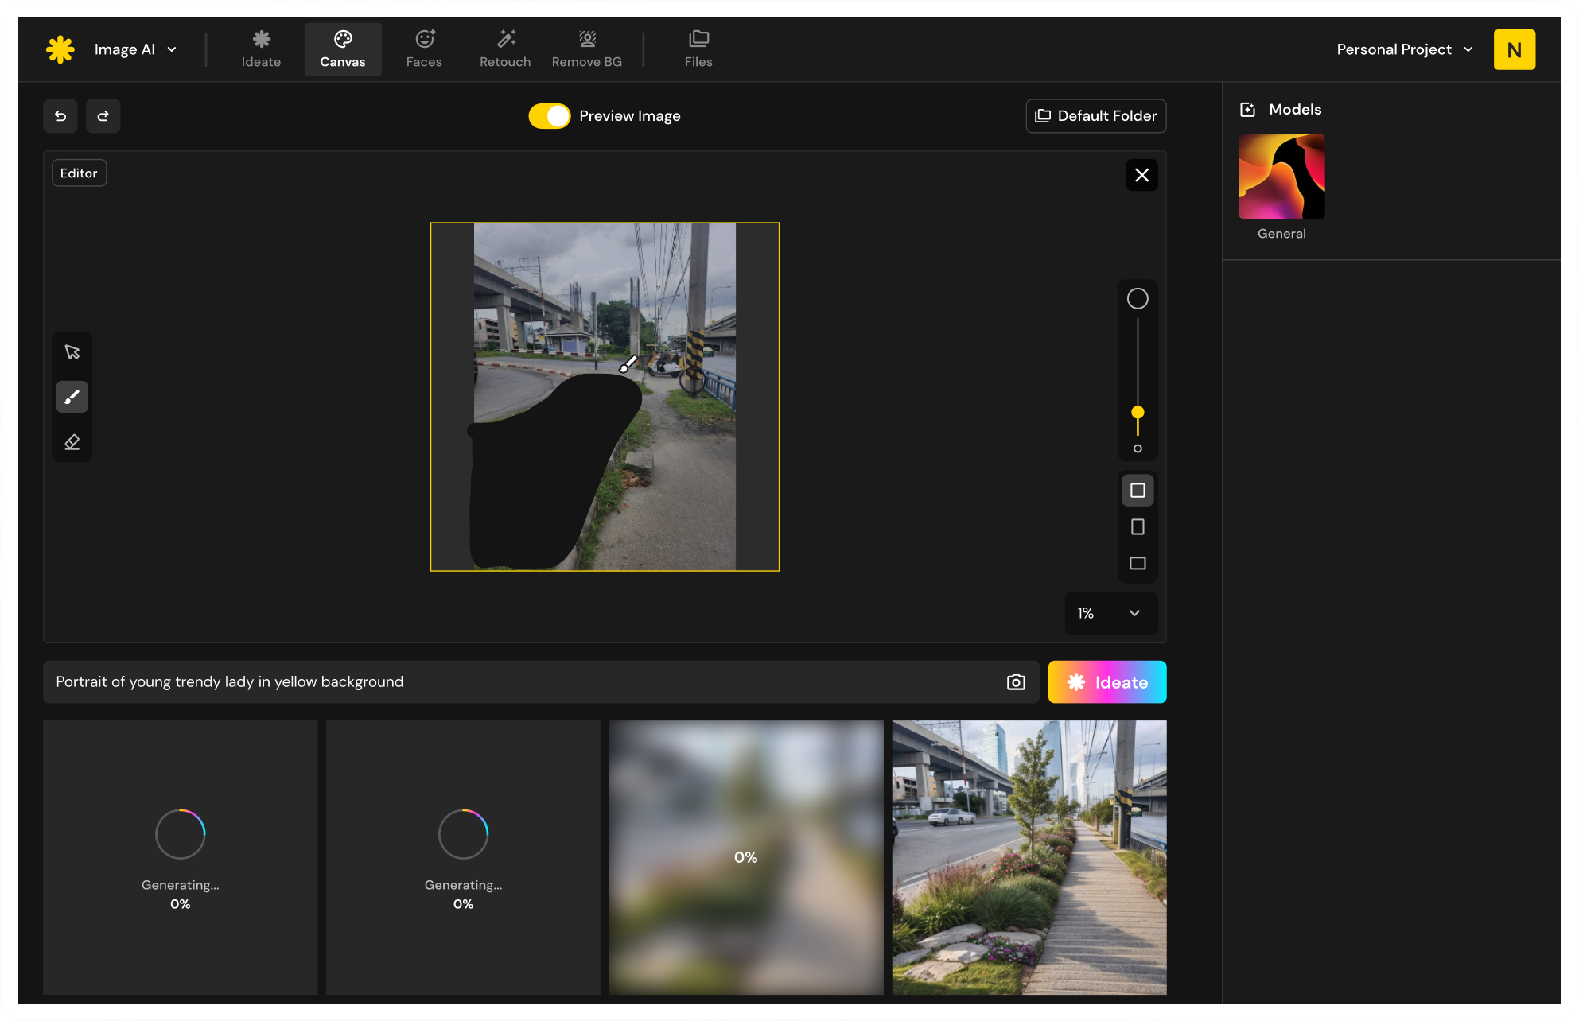Redo the last action
Screen dimensions: 1579x1021
pos(103,116)
